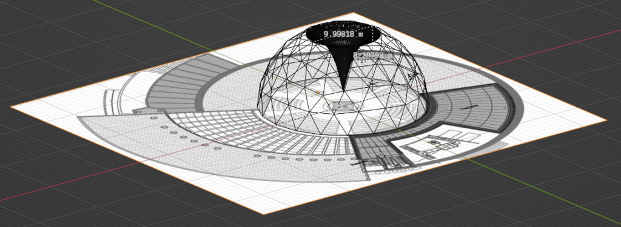
Task: Click the small cross empty inside dome
Action: point(372,84)
